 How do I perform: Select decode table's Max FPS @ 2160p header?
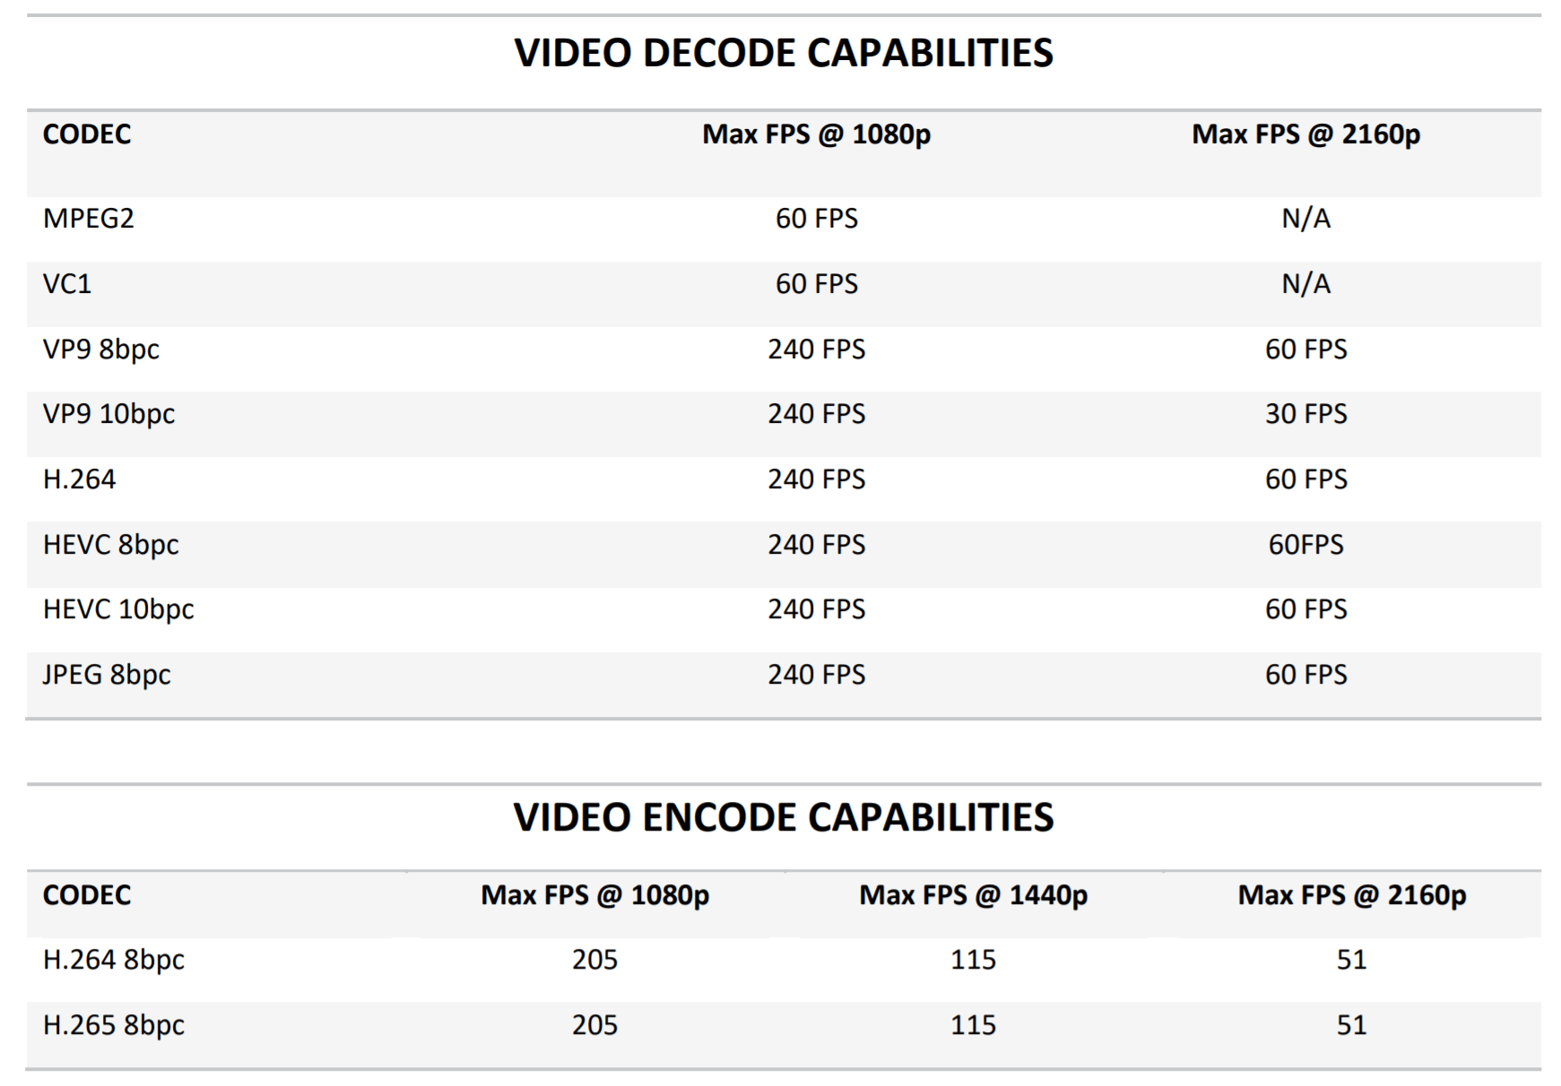point(1305,134)
